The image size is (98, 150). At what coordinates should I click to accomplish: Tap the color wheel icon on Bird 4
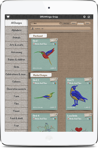pyautogui.click(x=55, y=119)
